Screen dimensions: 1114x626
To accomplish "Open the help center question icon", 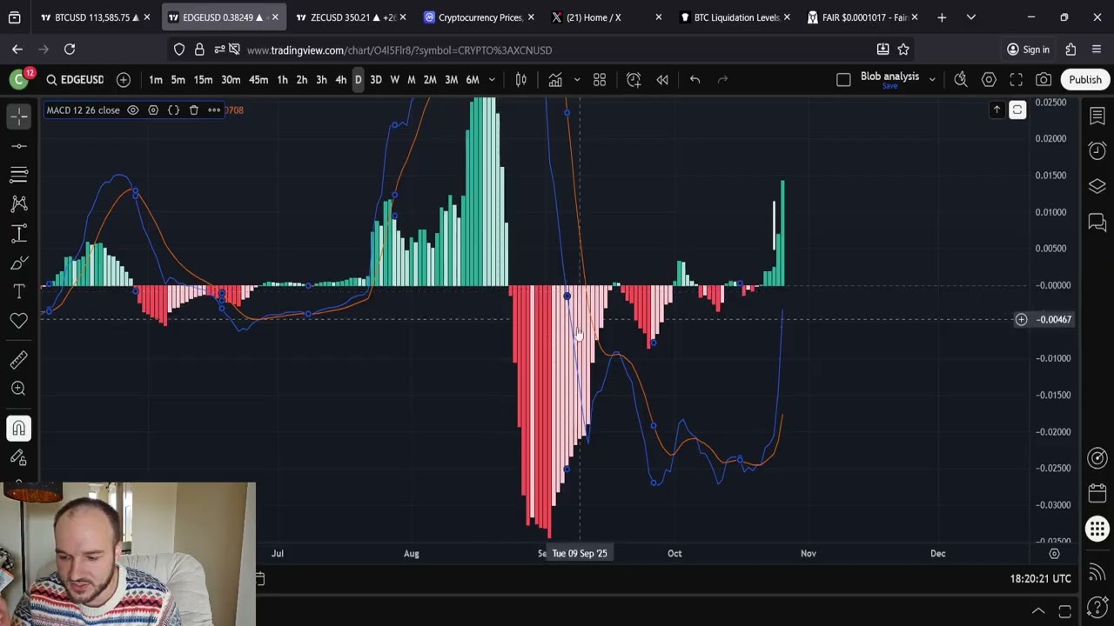I will click(1097, 607).
